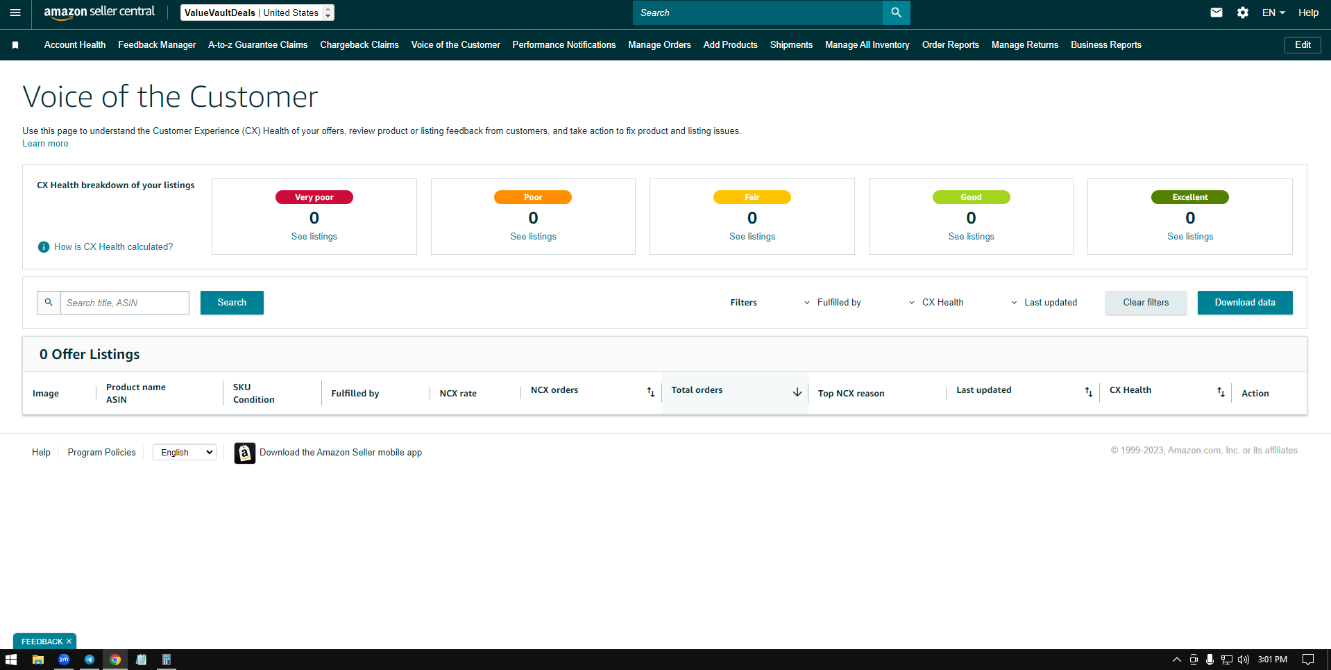Screen dimensions: 1331x670
Task: Open Business Reports
Action: click(1105, 45)
